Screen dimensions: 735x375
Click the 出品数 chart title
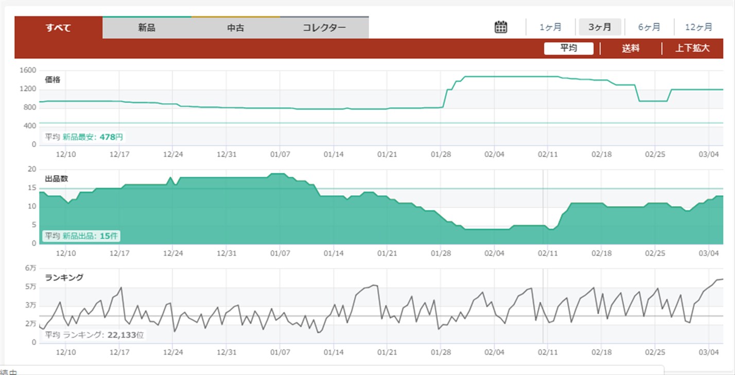click(56, 179)
